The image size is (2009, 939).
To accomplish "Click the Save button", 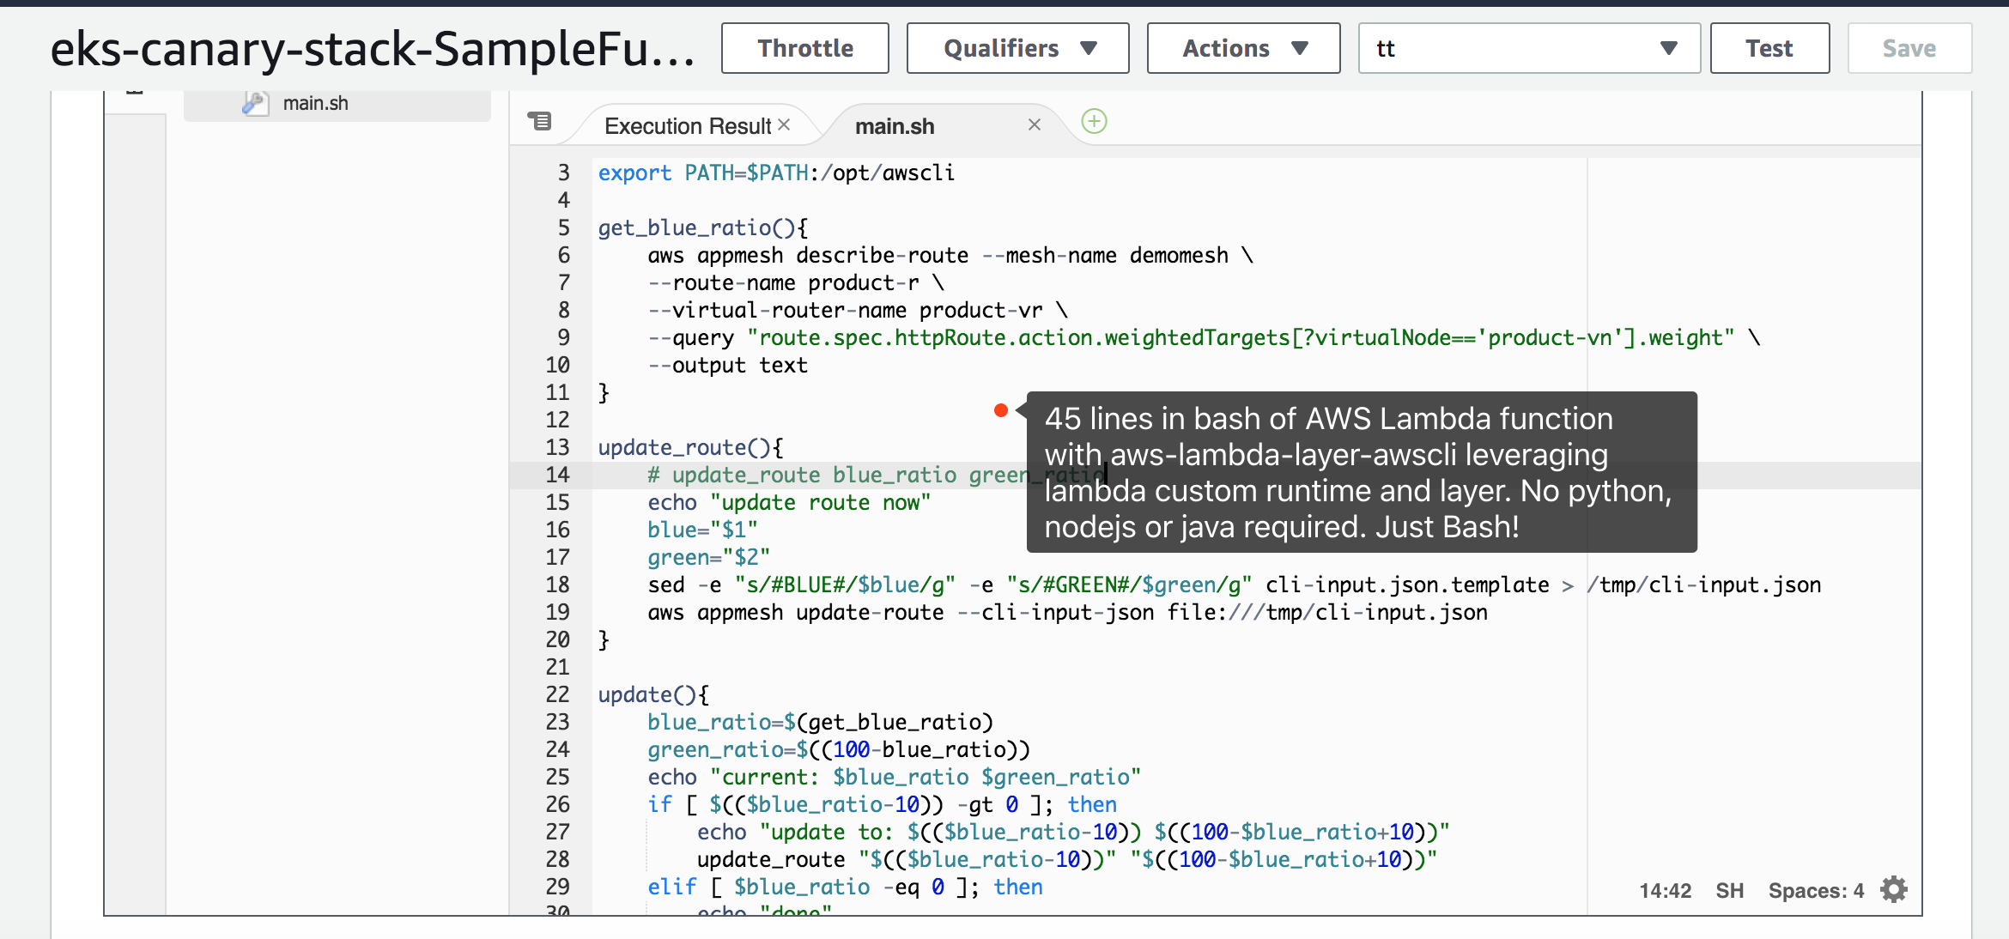I will pyautogui.click(x=1909, y=48).
